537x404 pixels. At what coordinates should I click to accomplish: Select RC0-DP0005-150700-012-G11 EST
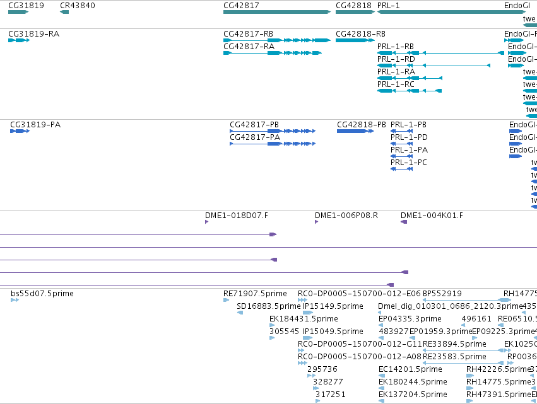301,350
